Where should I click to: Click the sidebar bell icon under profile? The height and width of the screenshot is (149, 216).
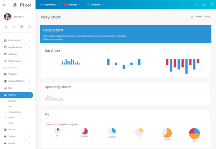pos(14,27)
